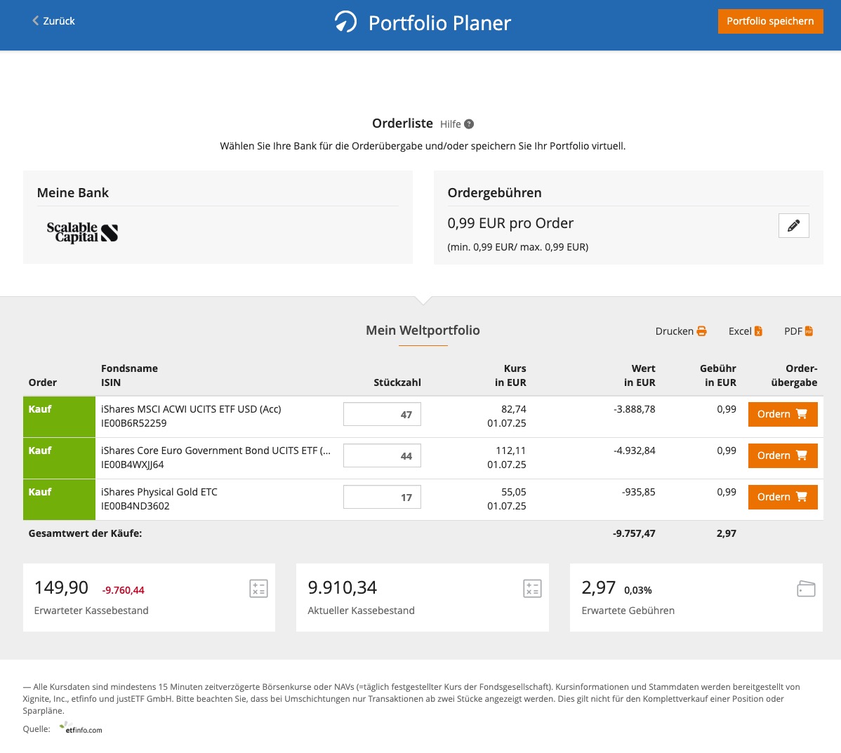Open calculator icon in Aktueller Kassebestand card

[x=532, y=589]
